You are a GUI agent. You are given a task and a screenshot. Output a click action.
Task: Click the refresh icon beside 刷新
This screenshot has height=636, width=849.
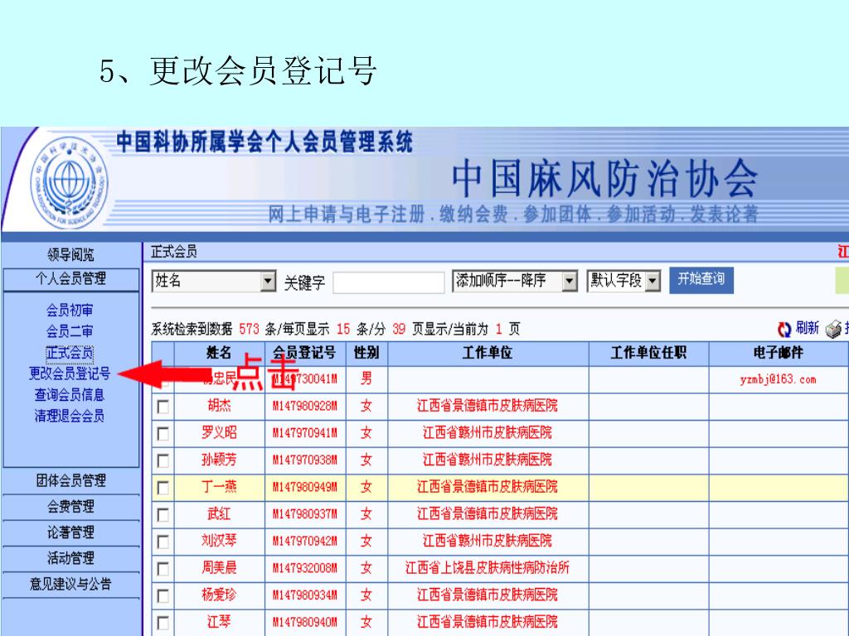tap(784, 329)
